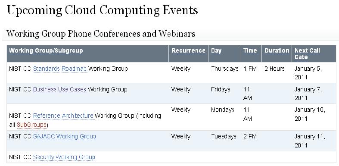Open the Business Use Cases link
The image size is (339, 166).
click(59, 89)
